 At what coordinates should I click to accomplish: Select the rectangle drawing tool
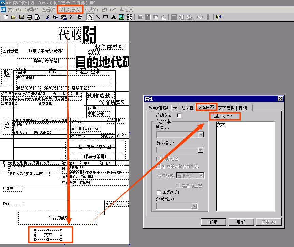click(x=105, y=17)
